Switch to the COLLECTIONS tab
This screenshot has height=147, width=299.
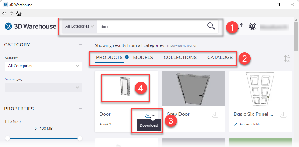point(180,57)
